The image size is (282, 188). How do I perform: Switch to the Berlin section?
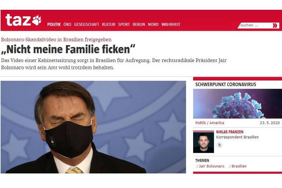coord(139,24)
